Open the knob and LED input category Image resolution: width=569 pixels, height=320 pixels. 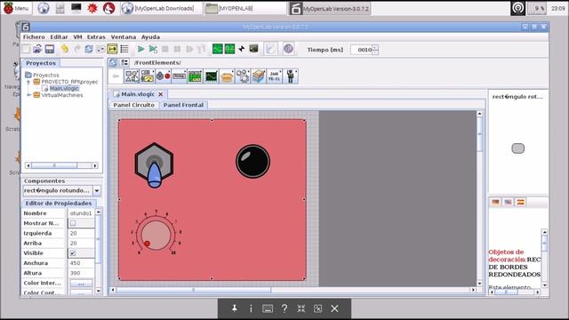[x=163, y=76]
